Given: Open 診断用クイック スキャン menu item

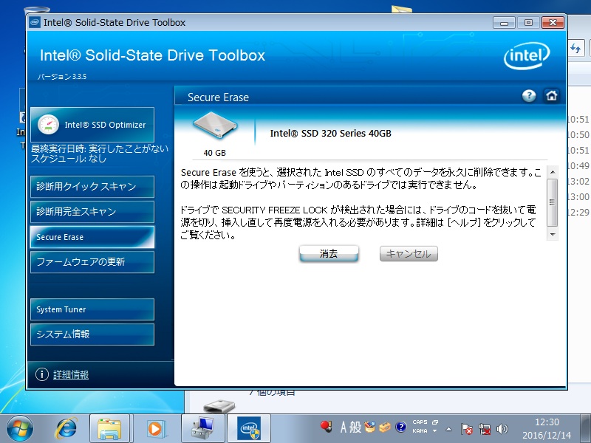Looking at the screenshot, I should pos(92,187).
